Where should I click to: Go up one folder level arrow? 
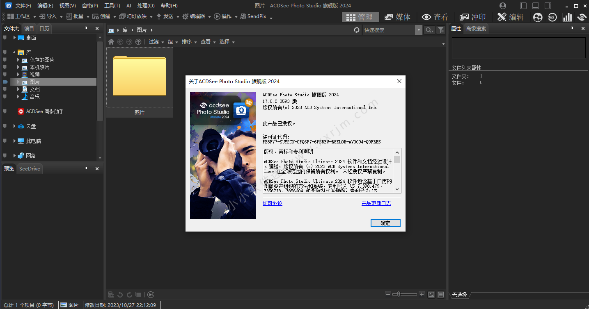click(x=138, y=42)
